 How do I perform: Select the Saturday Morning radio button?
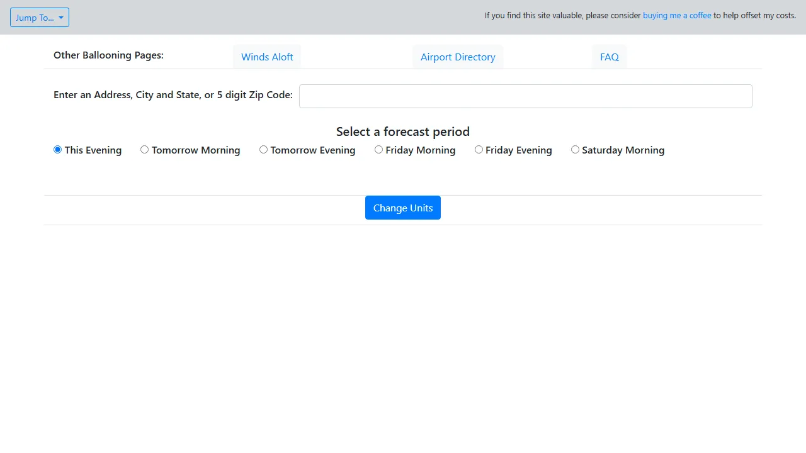tap(576, 150)
